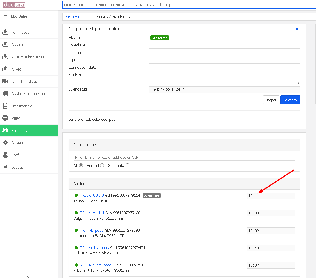Open RRLEKTUS AS partner link

pyautogui.click(x=92, y=195)
